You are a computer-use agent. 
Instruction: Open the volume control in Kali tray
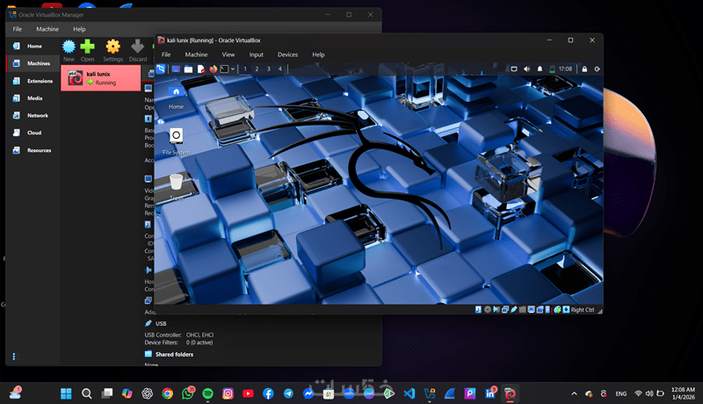click(526, 69)
